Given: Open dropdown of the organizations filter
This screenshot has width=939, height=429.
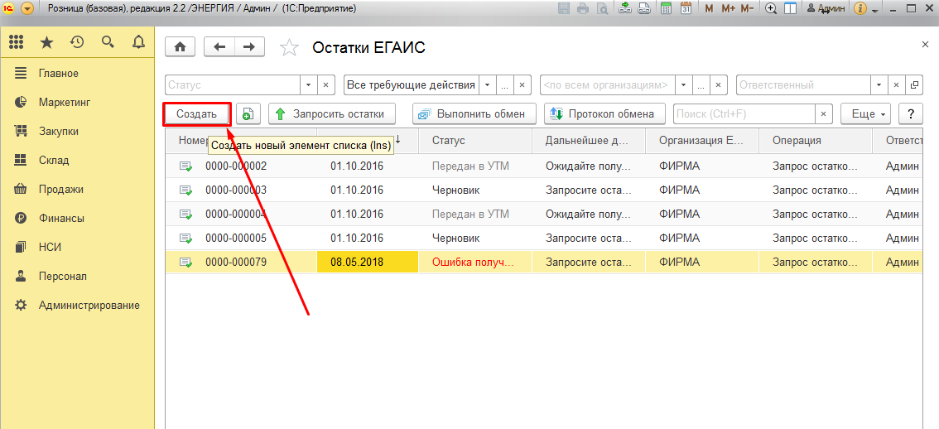Looking at the screenshot, I should tap(684, 85).
